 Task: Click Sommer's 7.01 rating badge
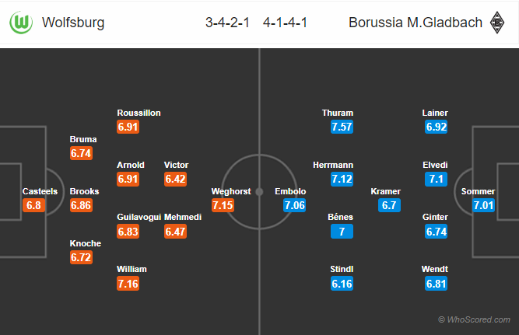coord(483,205)
